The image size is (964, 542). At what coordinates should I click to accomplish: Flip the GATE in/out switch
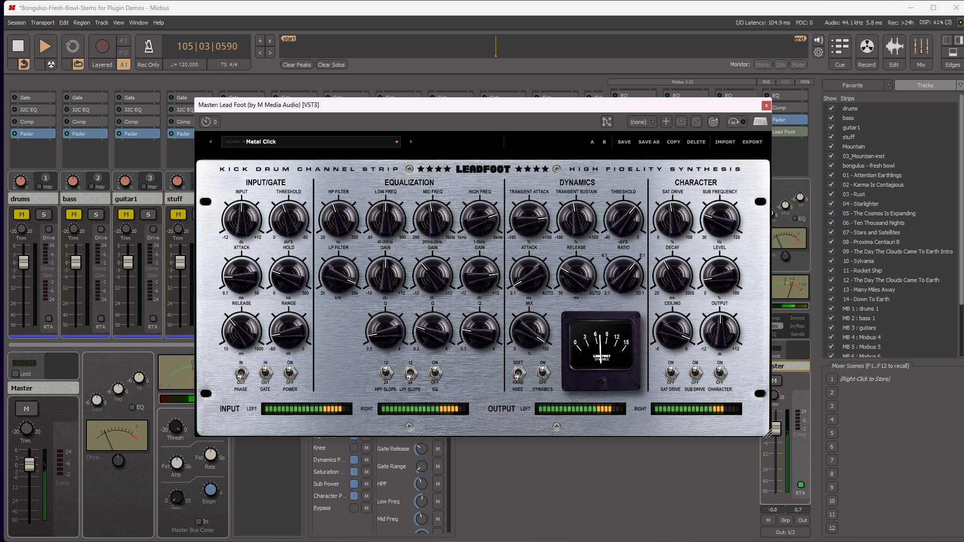[265, 373]
